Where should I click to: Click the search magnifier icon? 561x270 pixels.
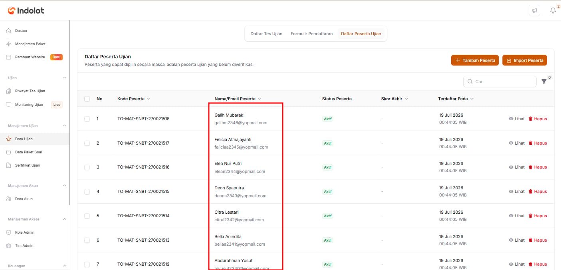click(470, 81)
